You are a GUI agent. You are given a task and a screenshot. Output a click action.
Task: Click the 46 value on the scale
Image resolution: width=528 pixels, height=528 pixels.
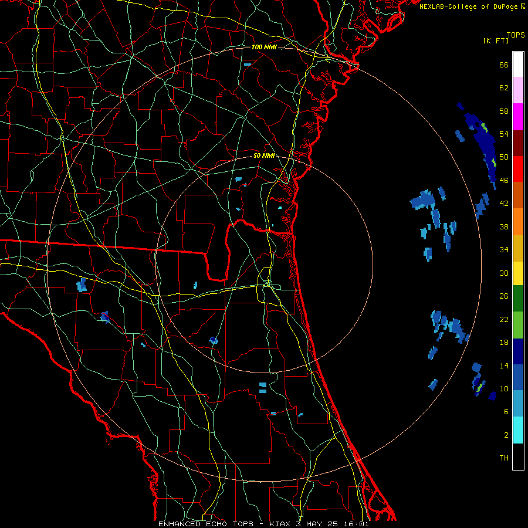pyautogui.click(x=504, y=181)
